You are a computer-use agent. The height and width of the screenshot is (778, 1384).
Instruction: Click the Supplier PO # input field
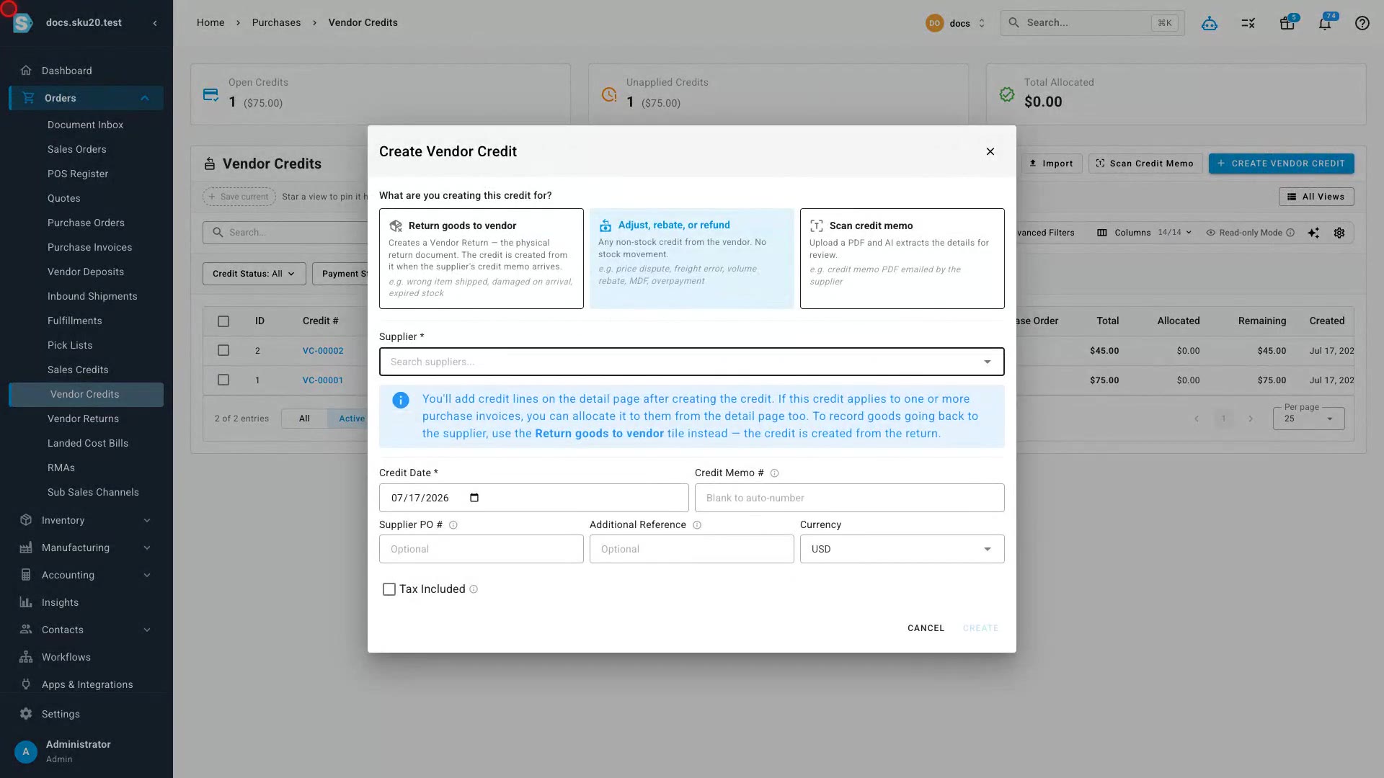481,549
